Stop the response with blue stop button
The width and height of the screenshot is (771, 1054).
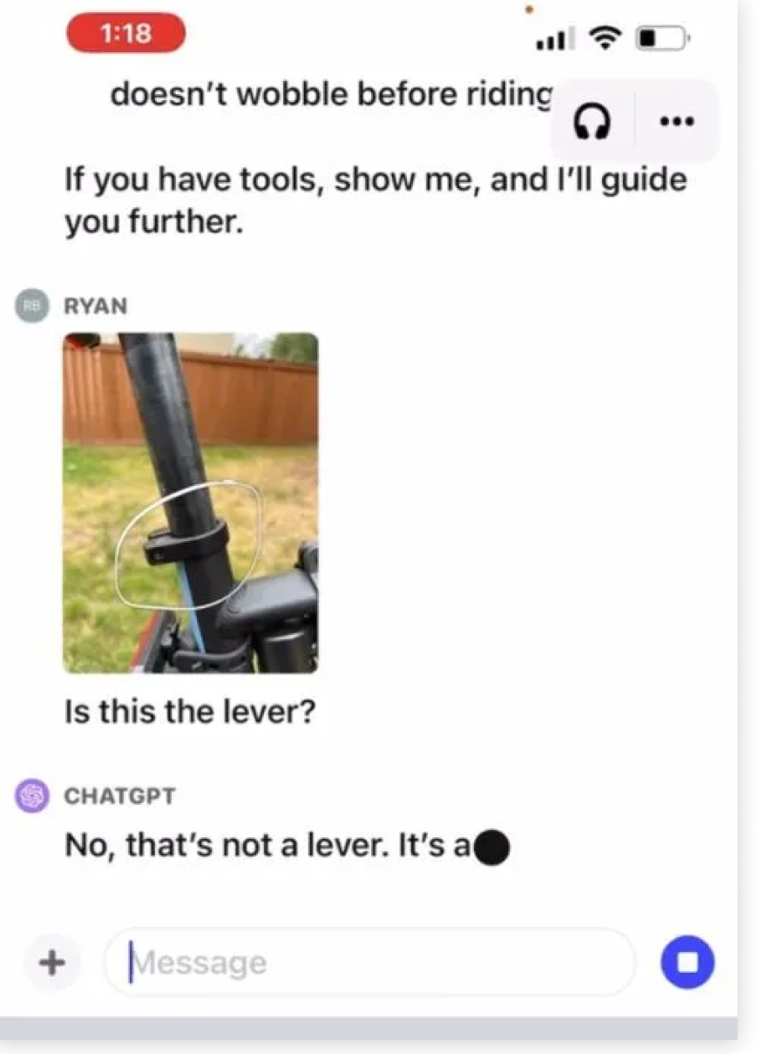coord(687,963)
